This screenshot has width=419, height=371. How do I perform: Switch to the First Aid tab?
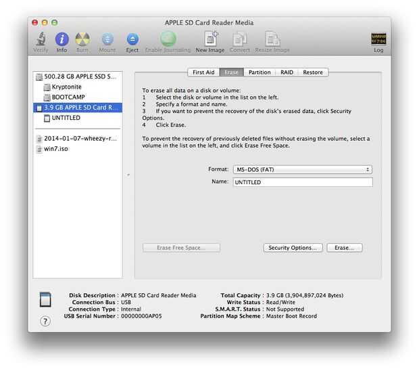point(203,72)
